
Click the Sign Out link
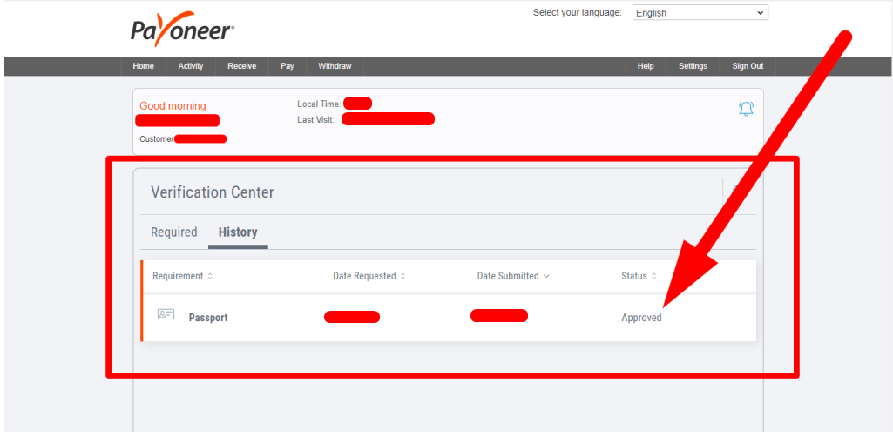(747, 66)
